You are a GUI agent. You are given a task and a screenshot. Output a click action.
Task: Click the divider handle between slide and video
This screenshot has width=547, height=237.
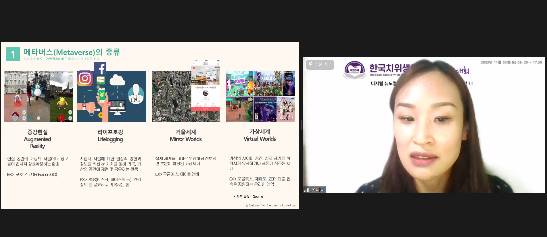pyautogui.click(x=301, y=125)
